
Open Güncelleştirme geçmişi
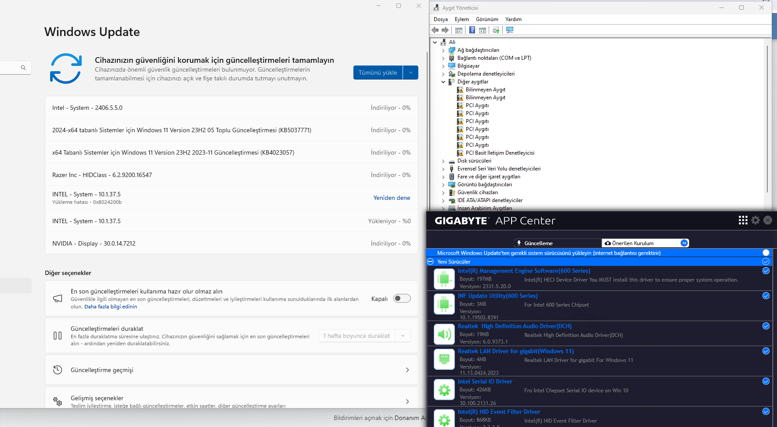coord(231,370)
